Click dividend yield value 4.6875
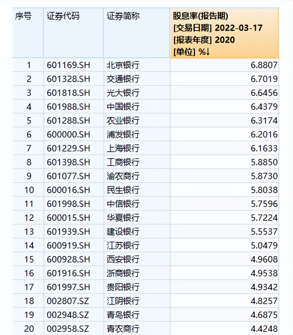Viewport: 293px width, 335px height. point(264,315)
